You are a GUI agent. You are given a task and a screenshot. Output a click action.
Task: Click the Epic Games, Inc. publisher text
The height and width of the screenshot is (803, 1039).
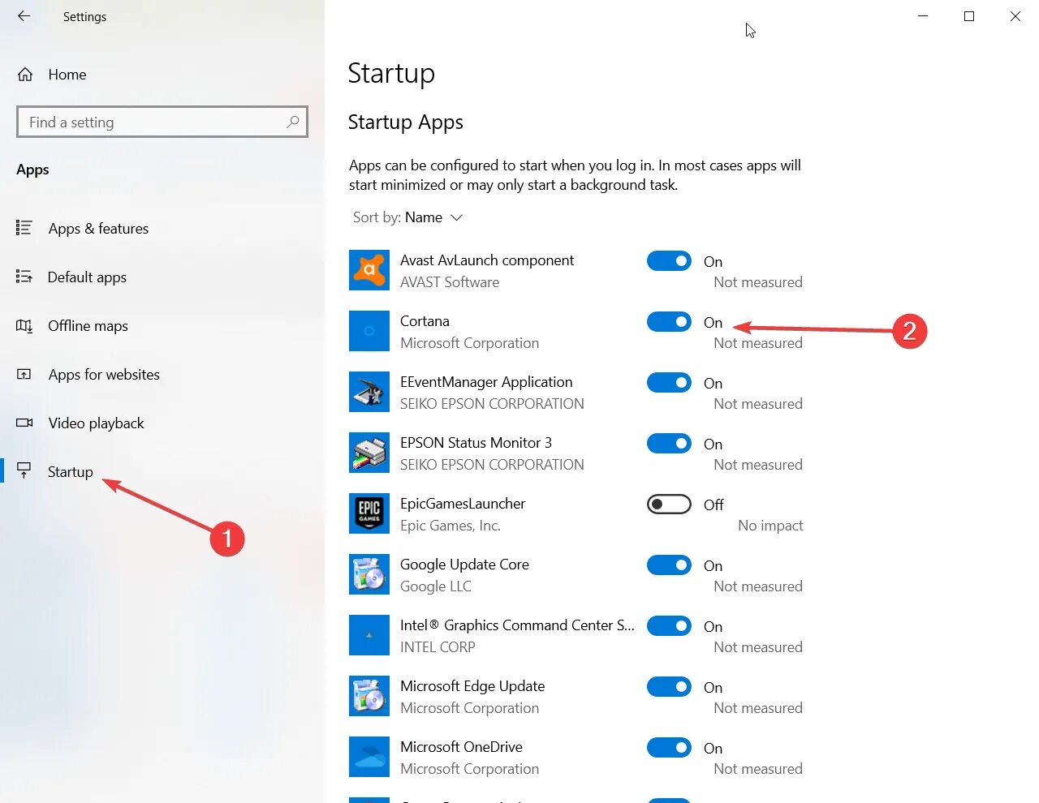click(451, 526)
